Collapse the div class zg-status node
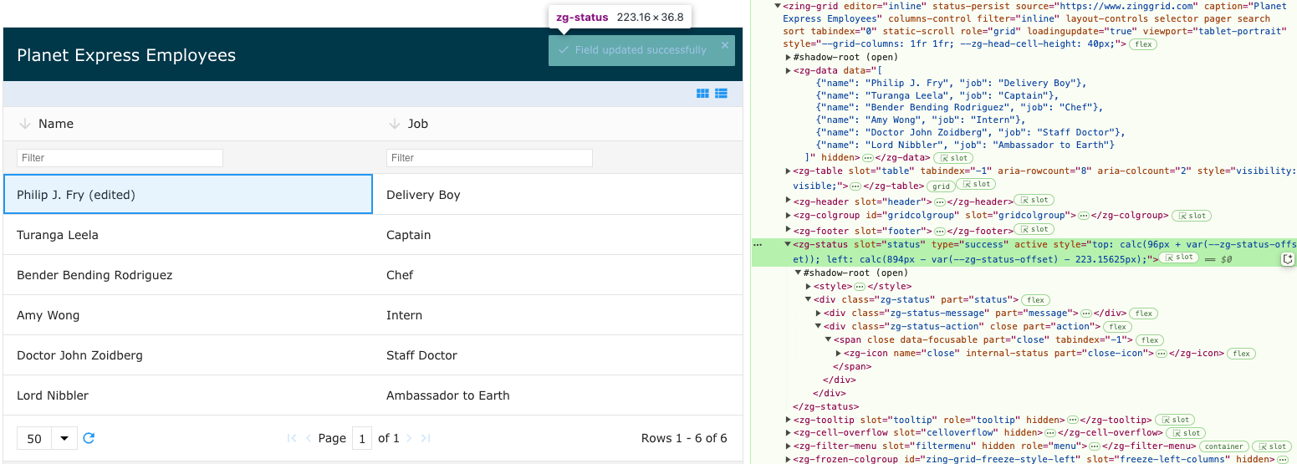The width and height of the screenshot is (1297, 464). pyautogui.click(x=808, y=300)
